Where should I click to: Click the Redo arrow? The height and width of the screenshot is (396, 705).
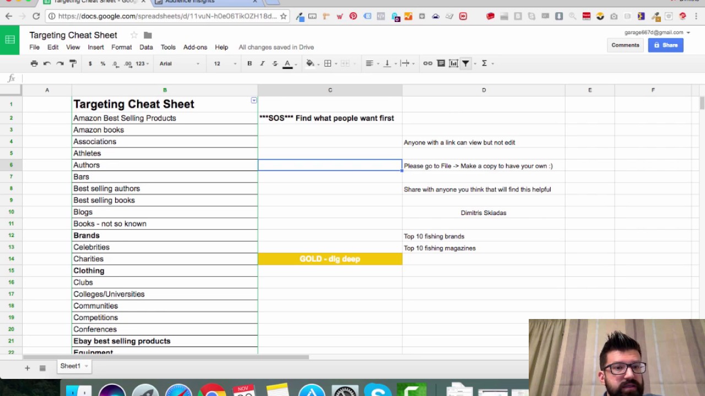pos(59,64)
